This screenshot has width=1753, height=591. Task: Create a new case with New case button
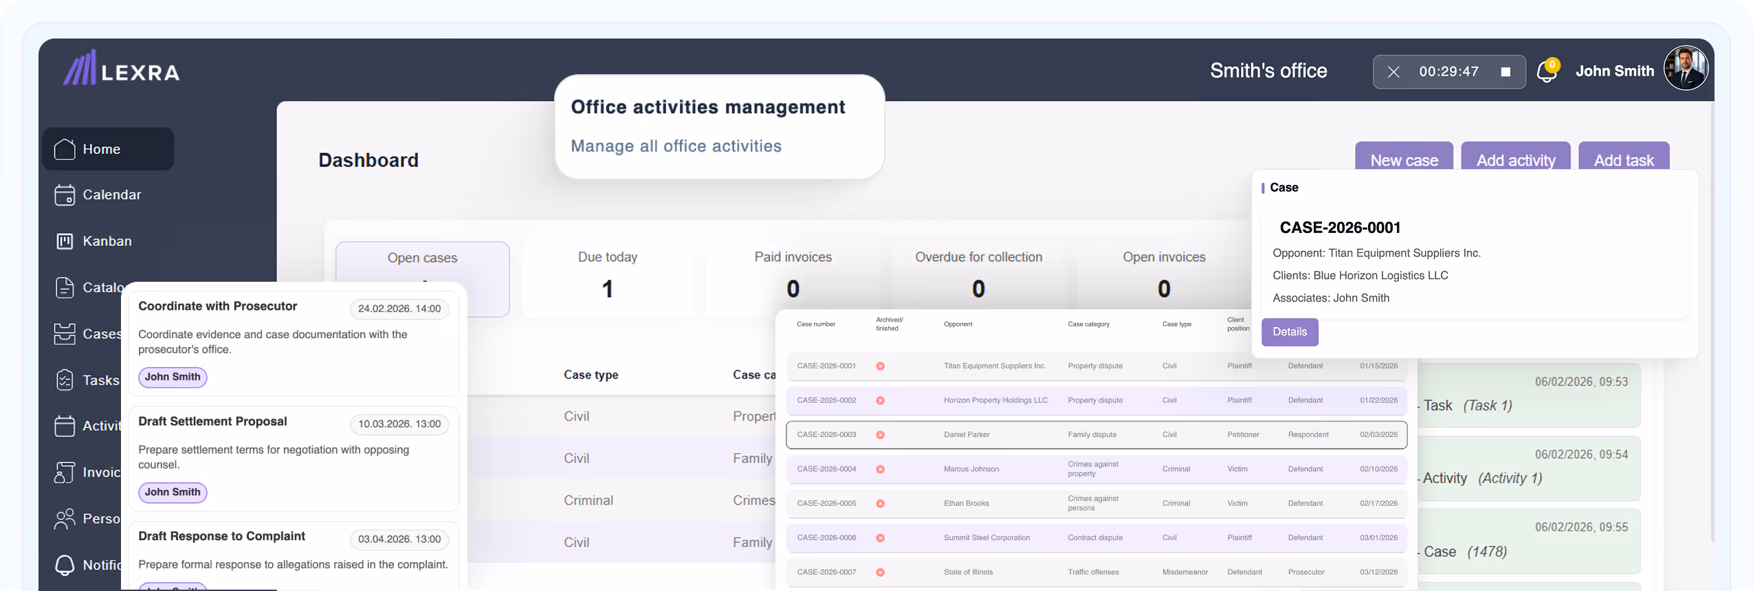1404,157
